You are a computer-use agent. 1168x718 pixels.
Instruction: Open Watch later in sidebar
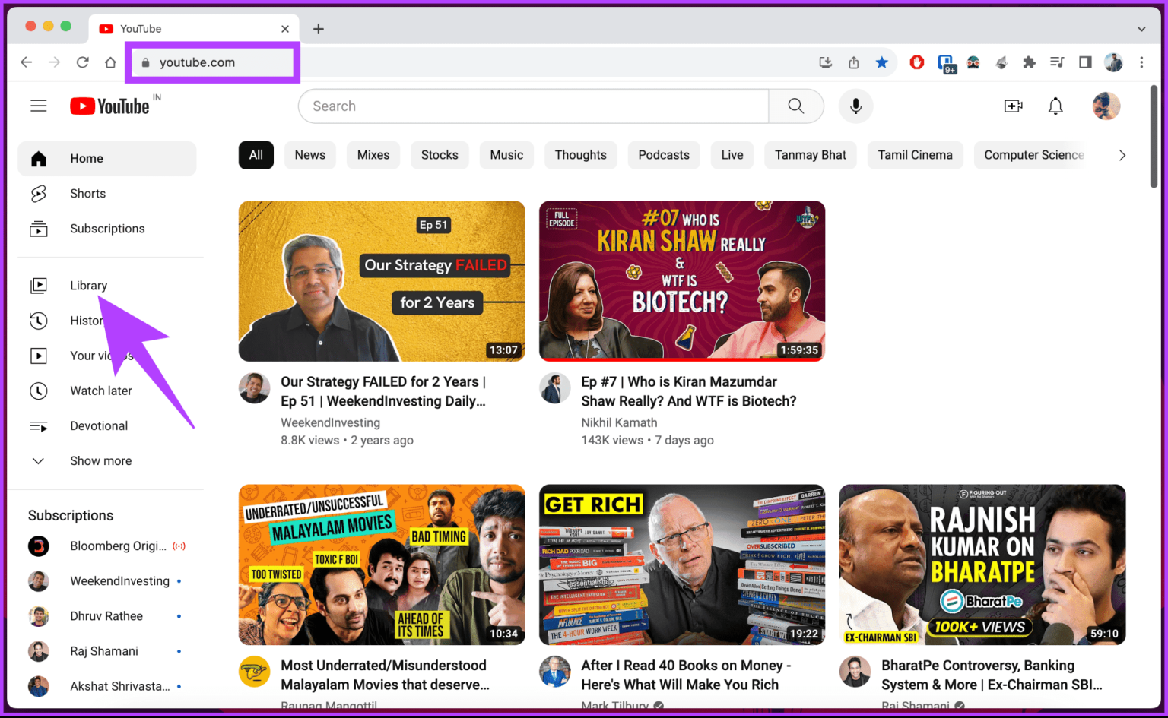pyautogui.click(x=100, y=391)
